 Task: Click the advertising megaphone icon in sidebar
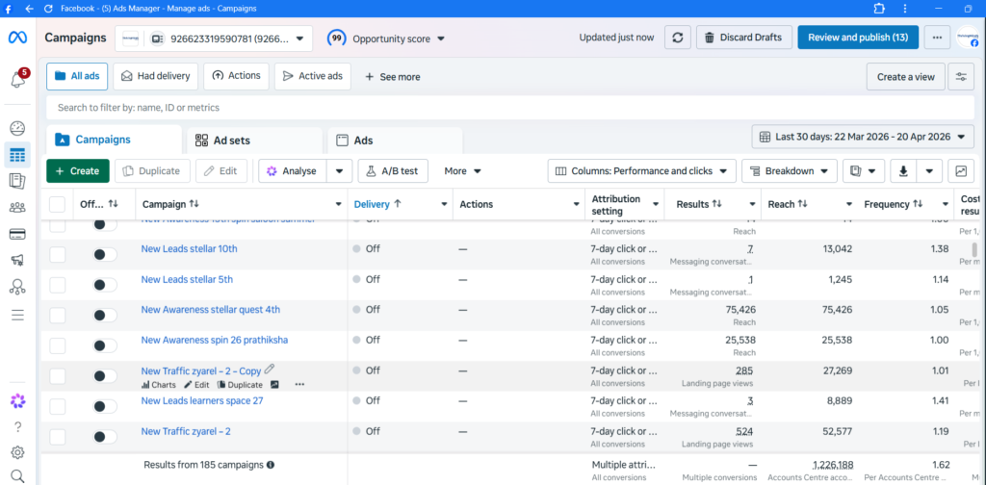pos(17,260)
